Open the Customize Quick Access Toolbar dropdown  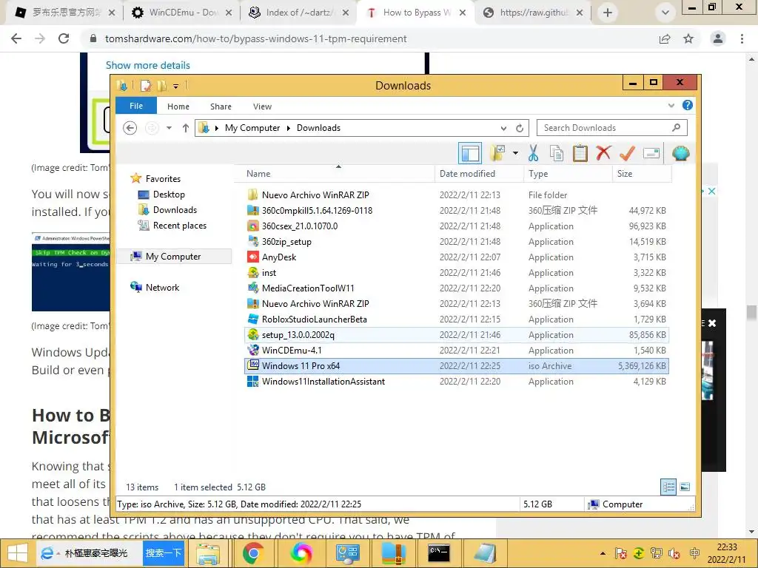click(176, 87)
